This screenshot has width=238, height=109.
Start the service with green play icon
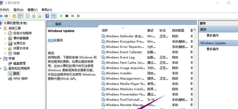[x=61, y=16]
